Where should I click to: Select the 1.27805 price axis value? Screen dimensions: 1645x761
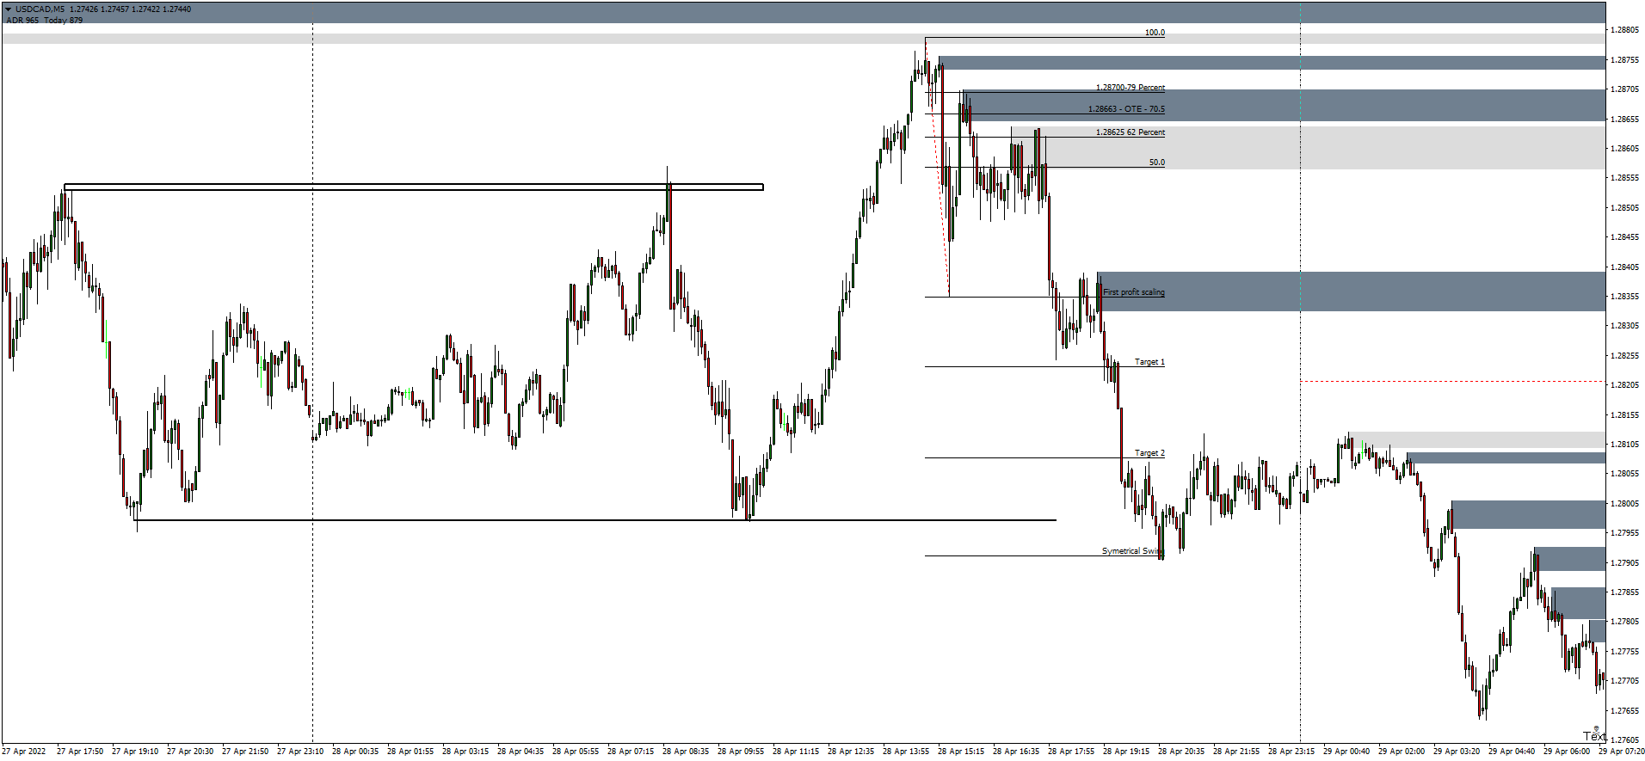(1625, 622)
